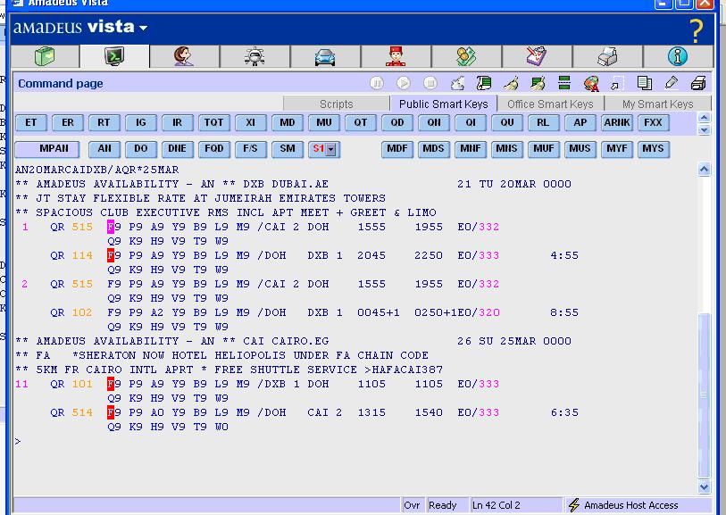The width and height of the screenshot is (726, 515).
Task: Click the DNE smart key button
Action: (178, 149)
